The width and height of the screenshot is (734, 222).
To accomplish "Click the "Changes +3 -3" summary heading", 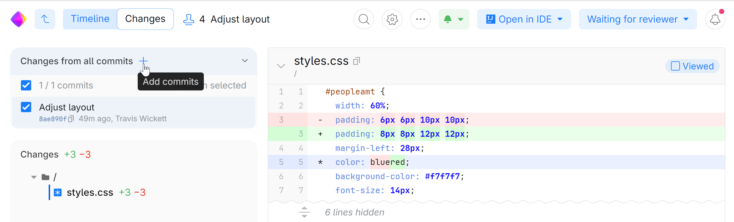I will (56, 154).
